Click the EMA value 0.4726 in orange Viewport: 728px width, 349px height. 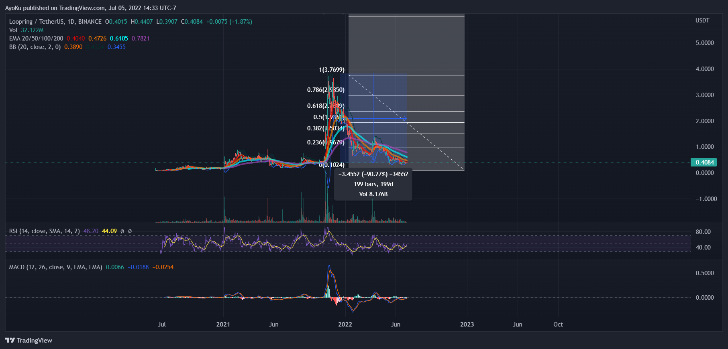pos(98,39)
